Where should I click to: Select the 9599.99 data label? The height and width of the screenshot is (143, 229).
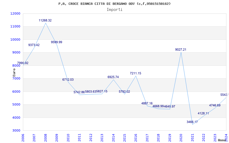coord(56,42)
